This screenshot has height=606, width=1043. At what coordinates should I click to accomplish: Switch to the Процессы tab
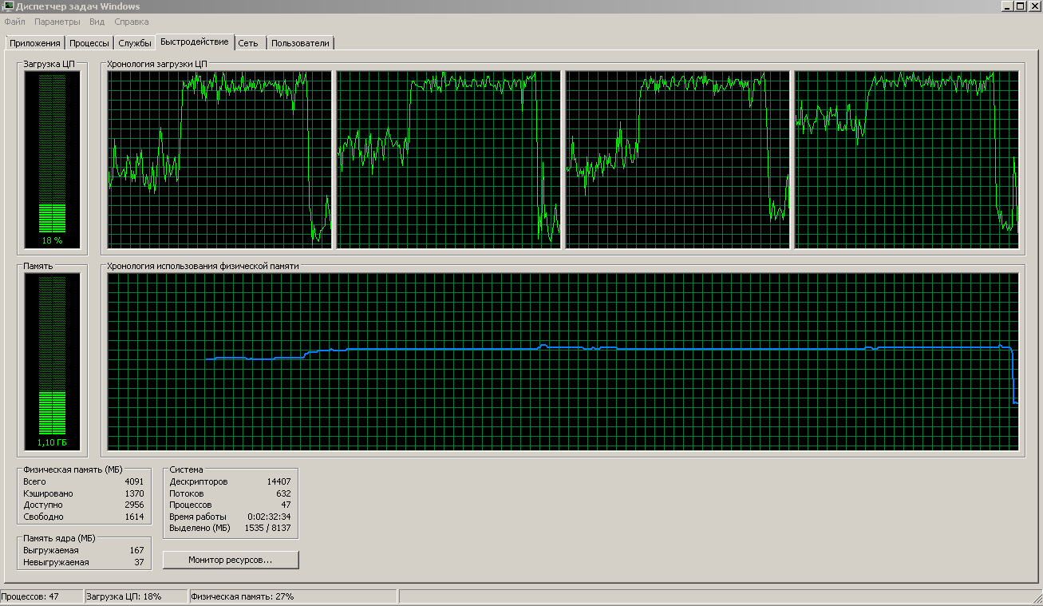(89, 43)
